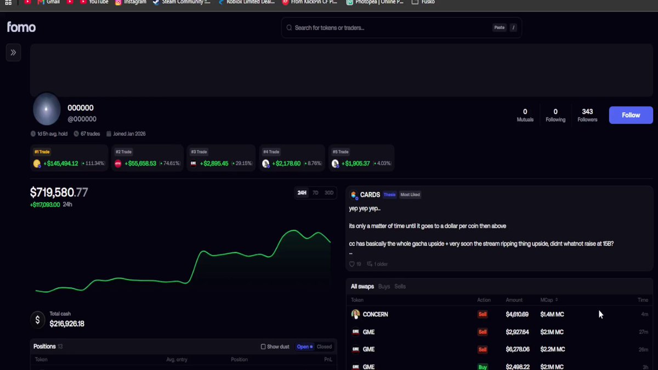
Task: Click the GME icon in $2,927.64 swap row
Action: [x=355, y=332]
